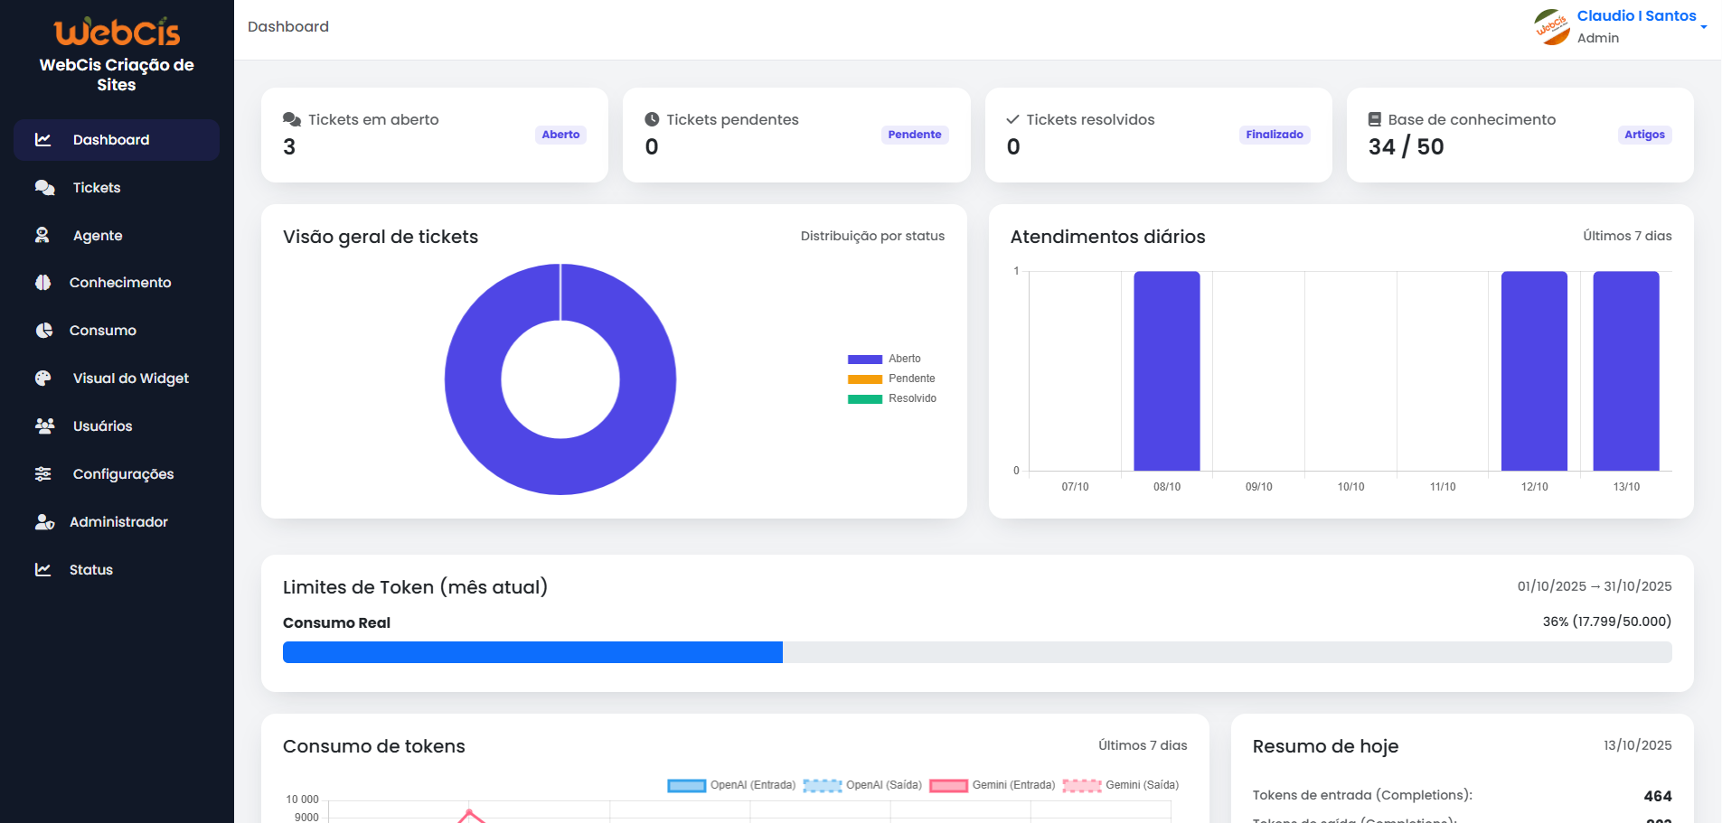The image size is (1722, 823).
Task: Open the Administrador menu entry
Action: (x=119, y=521)
